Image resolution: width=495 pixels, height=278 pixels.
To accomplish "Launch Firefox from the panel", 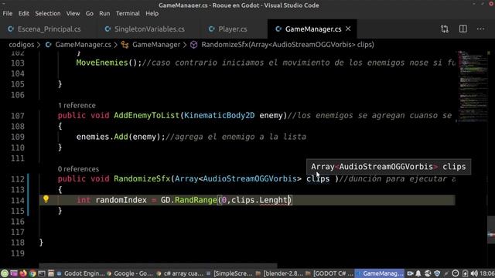I will click(23, 273).
